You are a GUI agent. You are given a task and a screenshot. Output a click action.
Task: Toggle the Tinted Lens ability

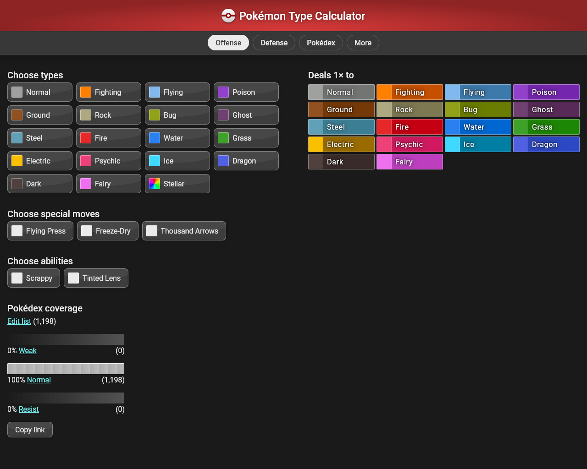tap(96, 278)
